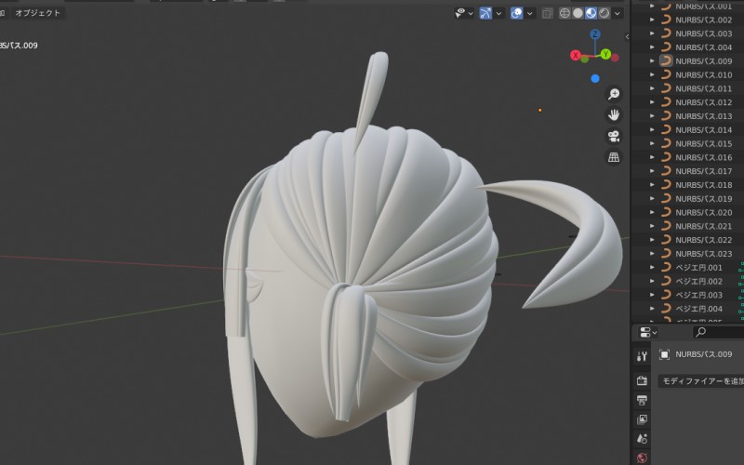Click the curve icon beside NURBSパス.002
This screenshot has width=744, height=465.
pyautogui.click(x=666, y=20)
